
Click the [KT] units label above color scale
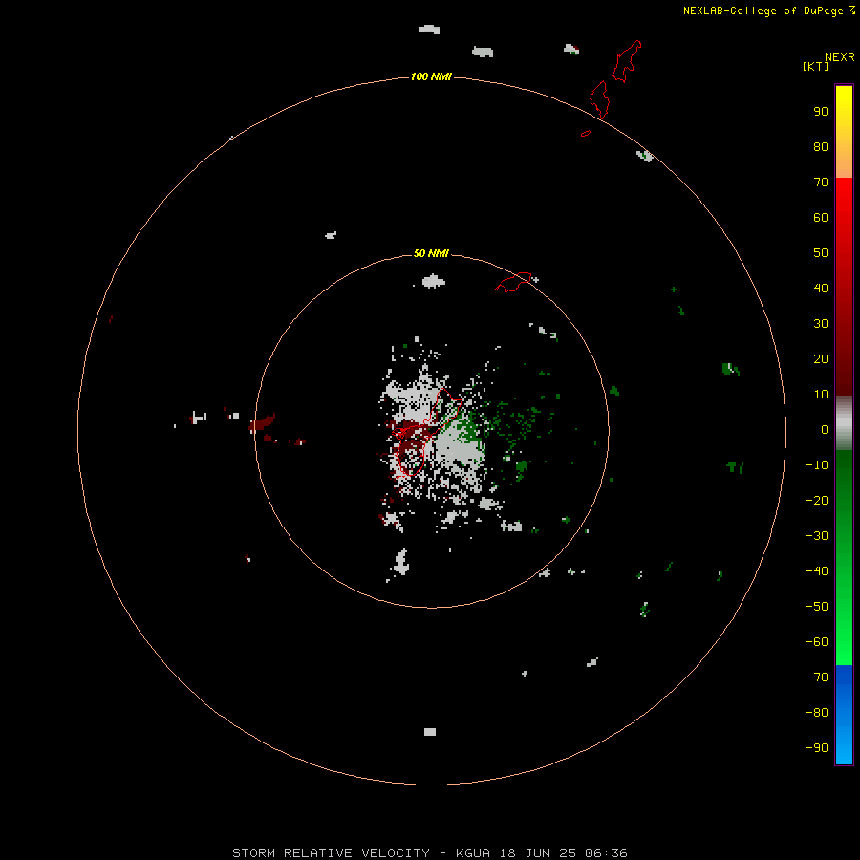pos(815,66)
